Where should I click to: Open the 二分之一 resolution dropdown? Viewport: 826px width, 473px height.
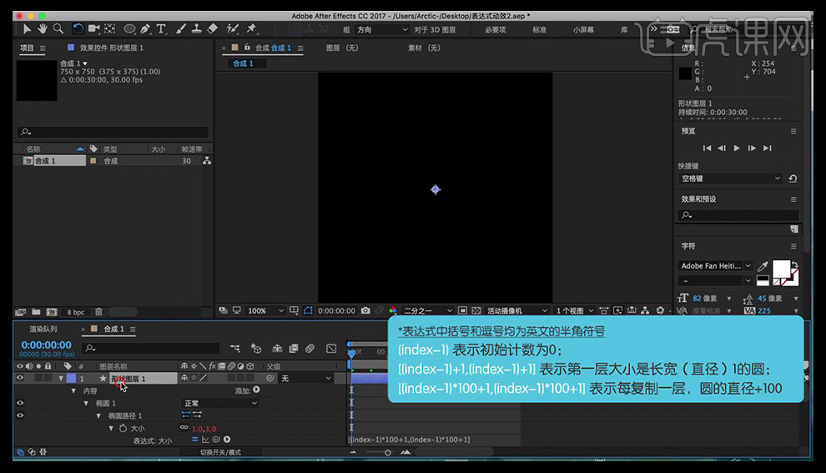[427, 311]
